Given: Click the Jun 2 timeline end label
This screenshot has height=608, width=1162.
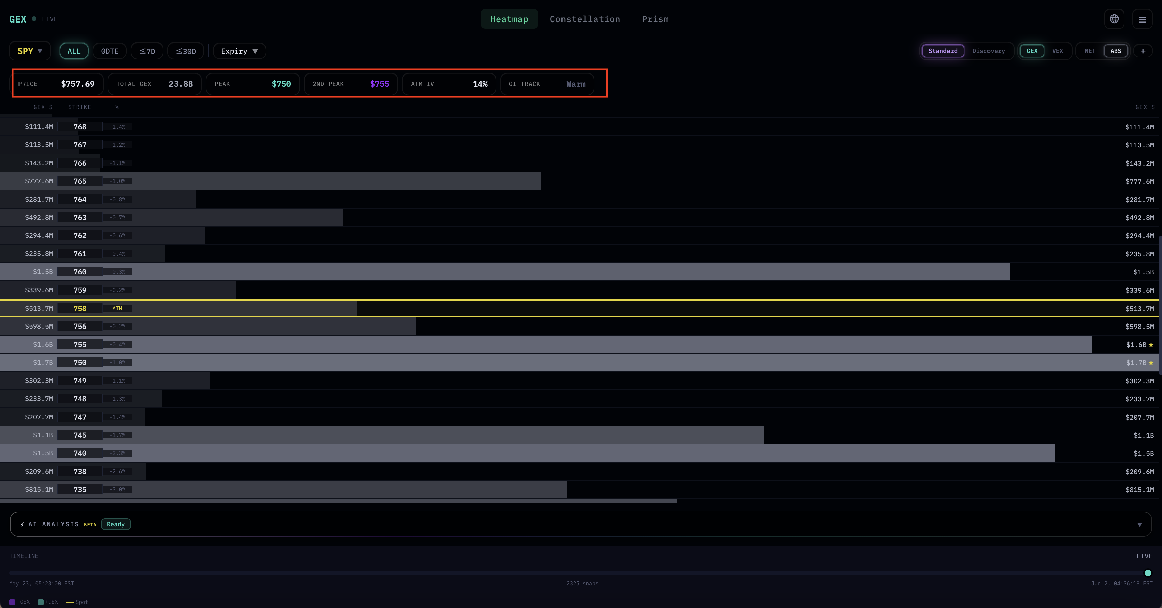Looking at the screenshot, I should pos(1121,584).
